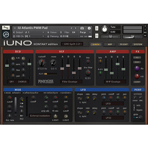Click the EQ button in FX section
The image size is (148, 148).
(x=137, y=57)
